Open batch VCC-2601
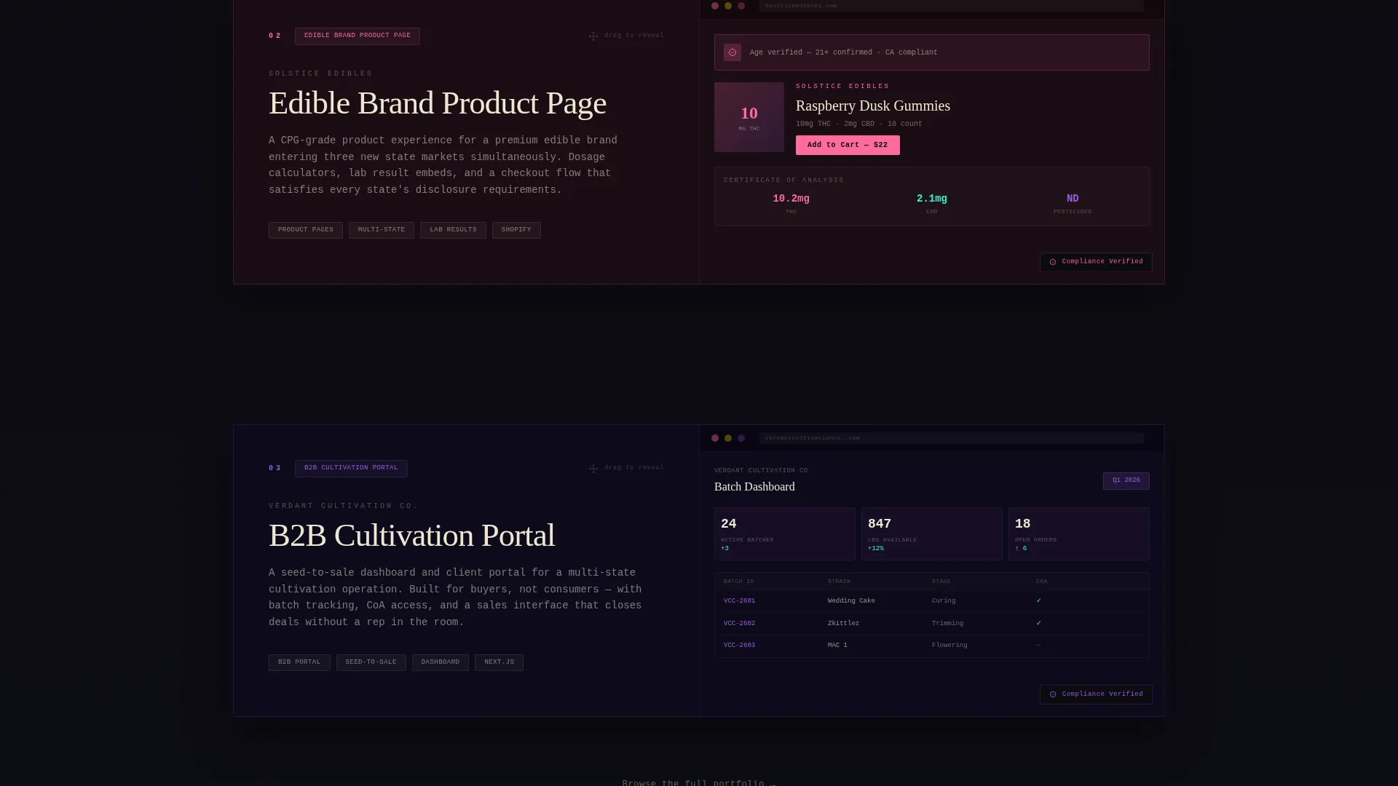Image resolution: width=1398 pixels, height=786 pixels. pyautogui.click(x=739, y=601)
